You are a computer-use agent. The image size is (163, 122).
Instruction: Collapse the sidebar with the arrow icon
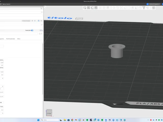pos(45,7)
